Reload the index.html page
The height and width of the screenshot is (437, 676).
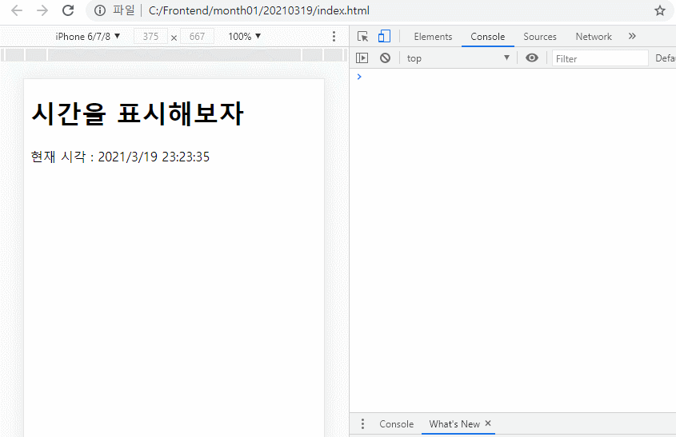[68, 10]
